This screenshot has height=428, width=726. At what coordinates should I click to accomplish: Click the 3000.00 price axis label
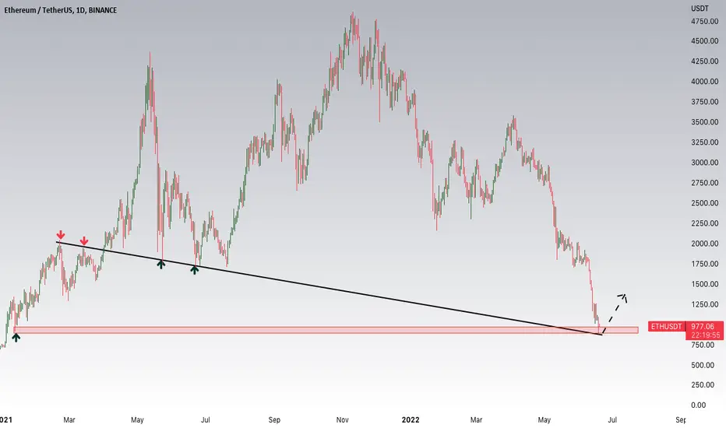[705, 163]
